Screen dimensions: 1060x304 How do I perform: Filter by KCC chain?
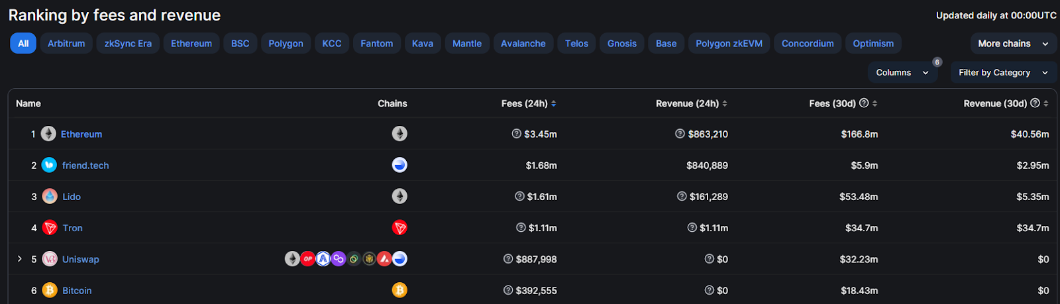pos(332,44)
